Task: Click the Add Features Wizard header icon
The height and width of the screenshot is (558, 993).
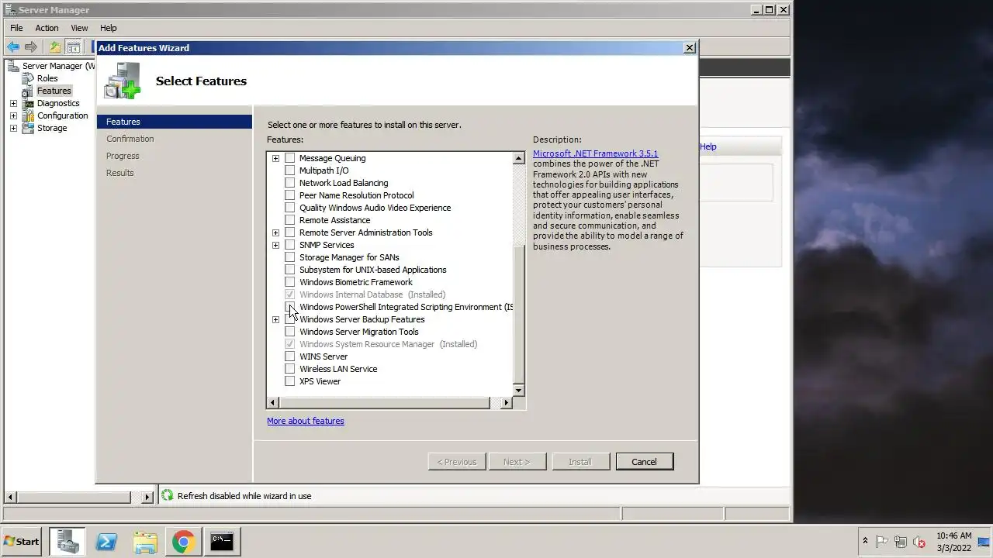Action: 123,81
